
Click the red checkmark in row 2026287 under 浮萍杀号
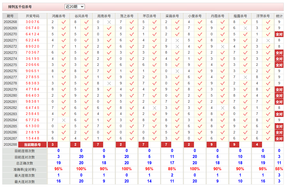(268, 138)
